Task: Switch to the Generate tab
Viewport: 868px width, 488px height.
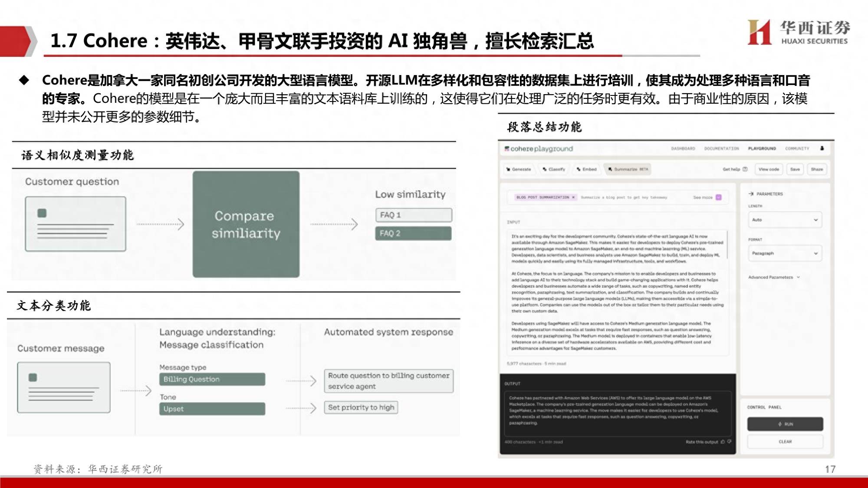Action: click(x=519, y=169)
